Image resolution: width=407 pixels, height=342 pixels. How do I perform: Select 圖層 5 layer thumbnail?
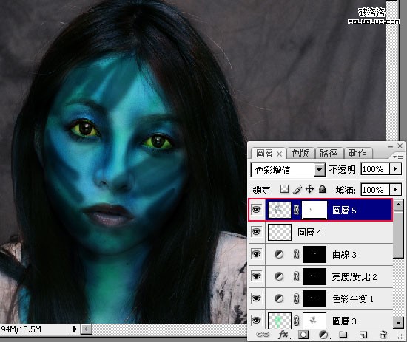(x=279, y=210)
